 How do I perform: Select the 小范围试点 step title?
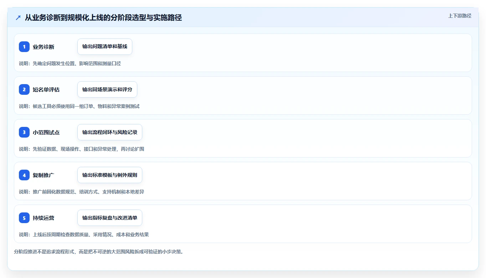click(x=46, y=133)
